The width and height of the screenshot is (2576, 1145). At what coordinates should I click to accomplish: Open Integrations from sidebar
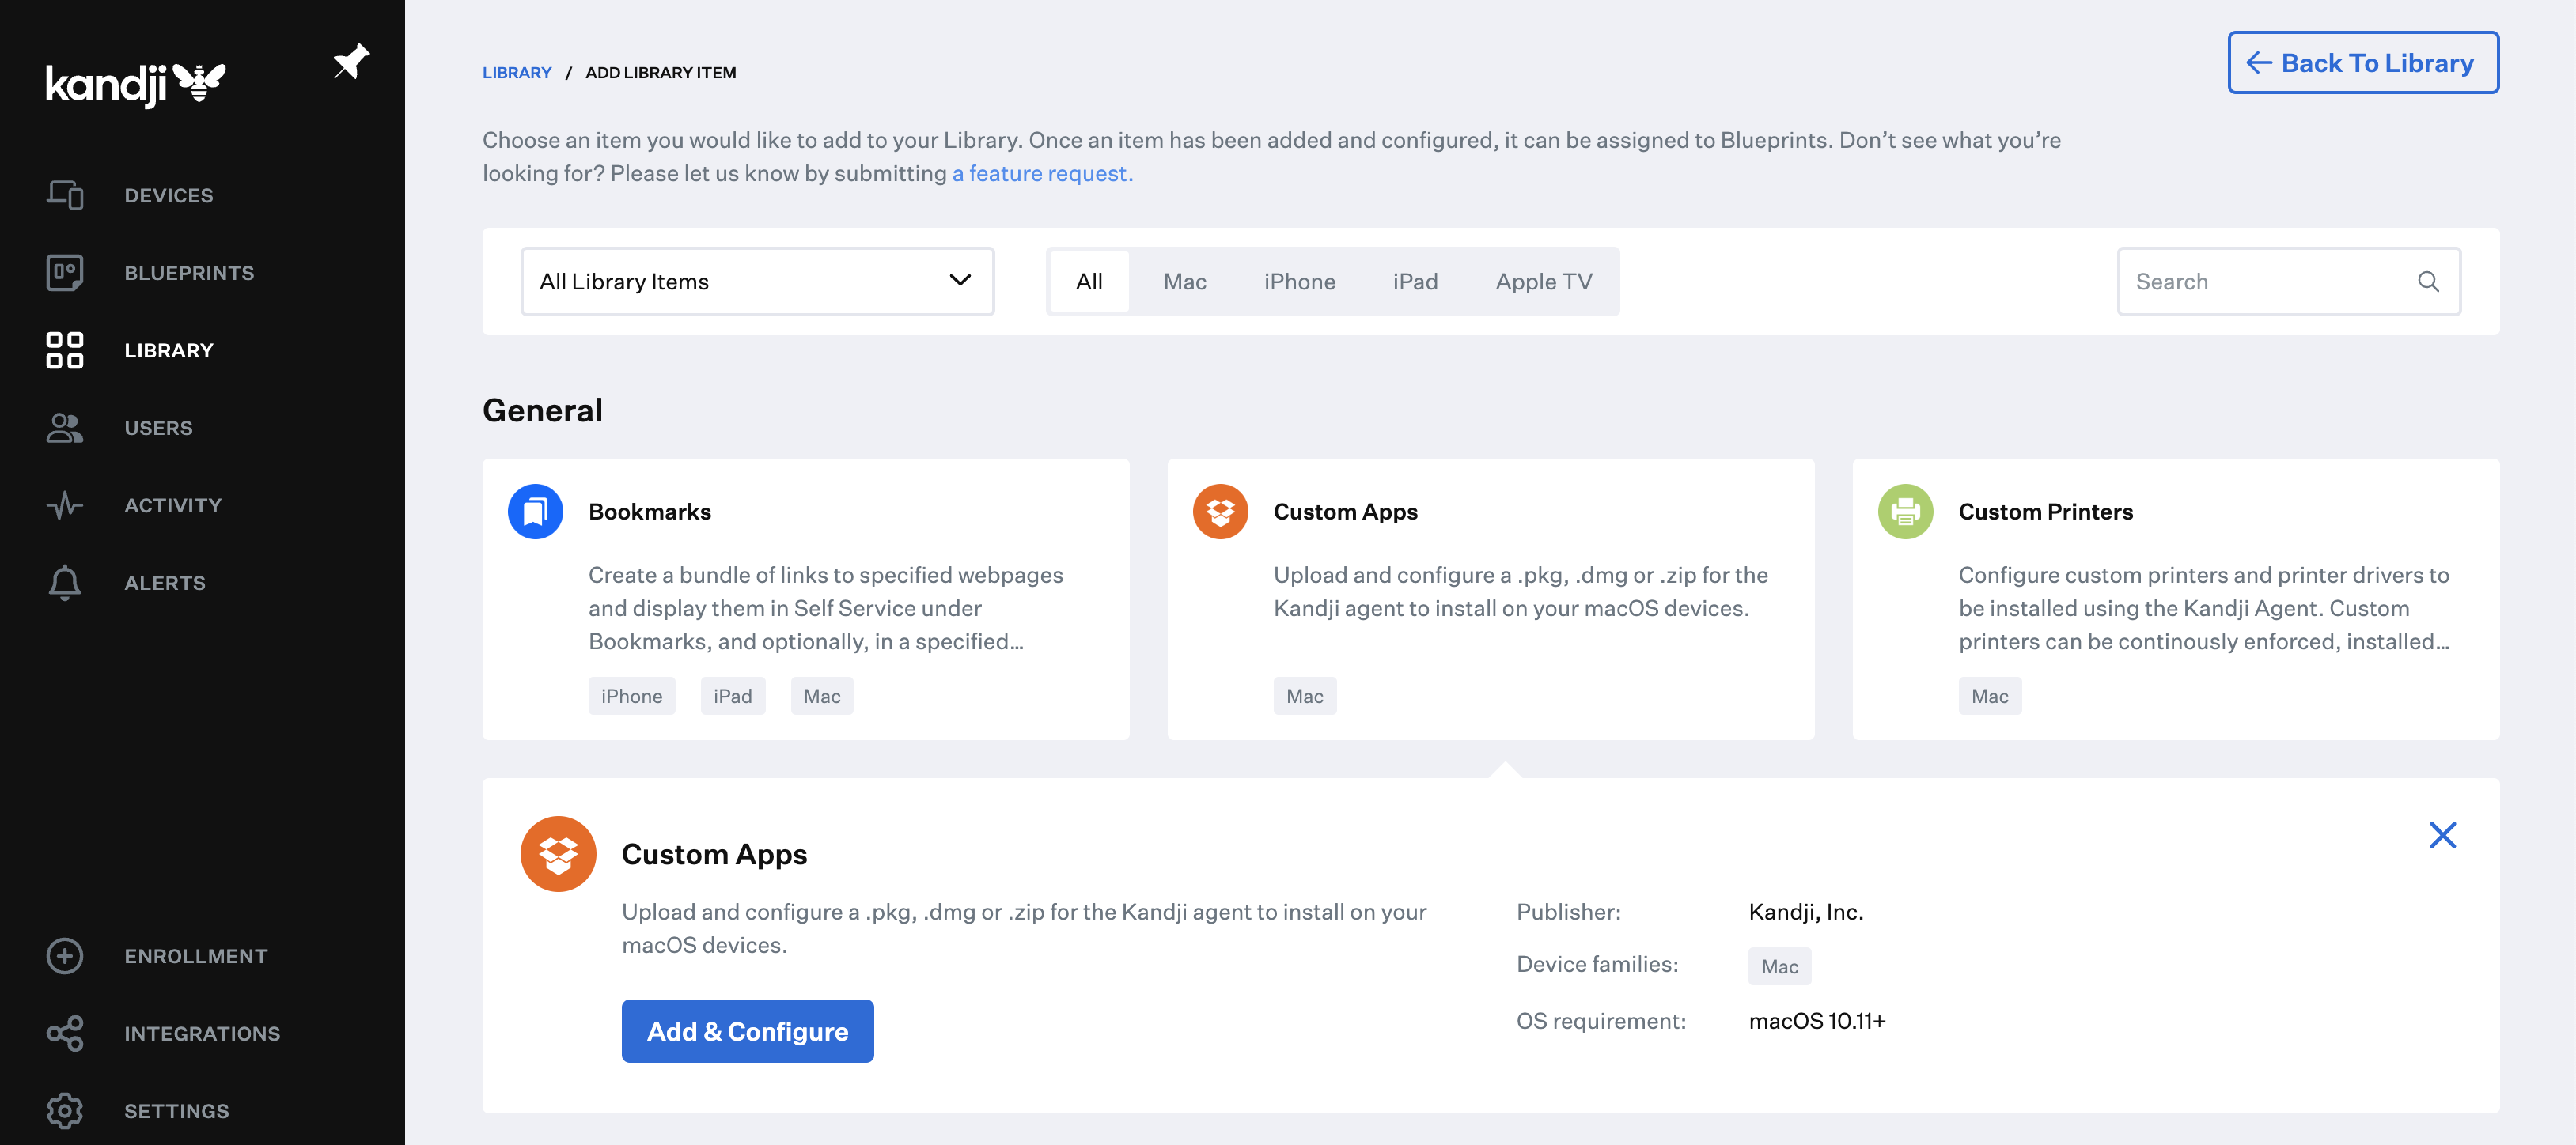pyautogui.click(x=202, y=1032)
